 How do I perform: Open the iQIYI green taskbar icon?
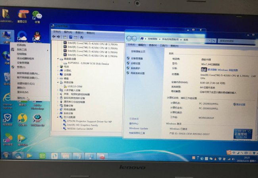tap(42, 156)
